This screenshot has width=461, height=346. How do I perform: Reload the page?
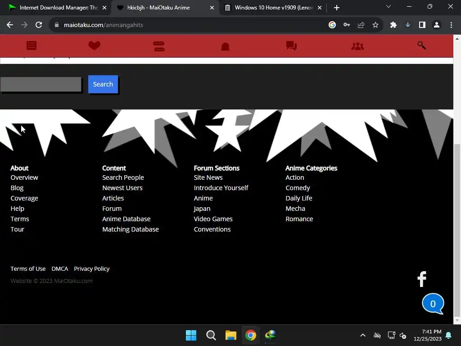pos(39,25)
